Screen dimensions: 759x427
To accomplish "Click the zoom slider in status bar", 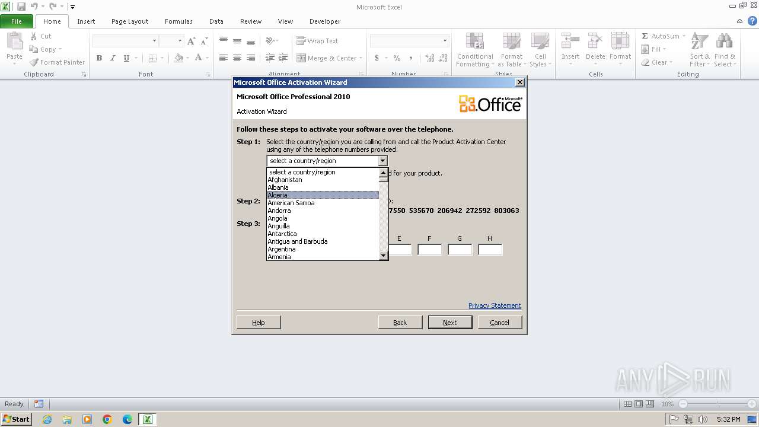I will pyautogui.click(x=717, y=404).
